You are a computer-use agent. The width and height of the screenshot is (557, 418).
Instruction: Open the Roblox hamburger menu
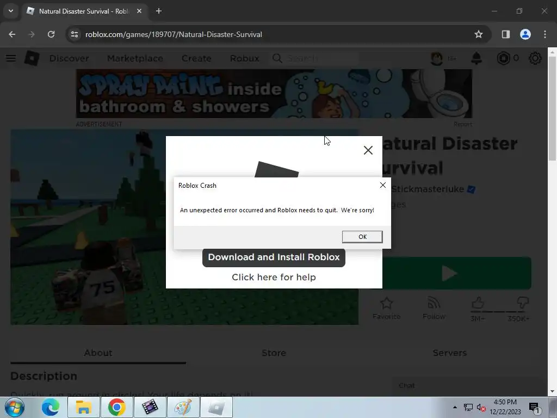(x=11, y=58)
